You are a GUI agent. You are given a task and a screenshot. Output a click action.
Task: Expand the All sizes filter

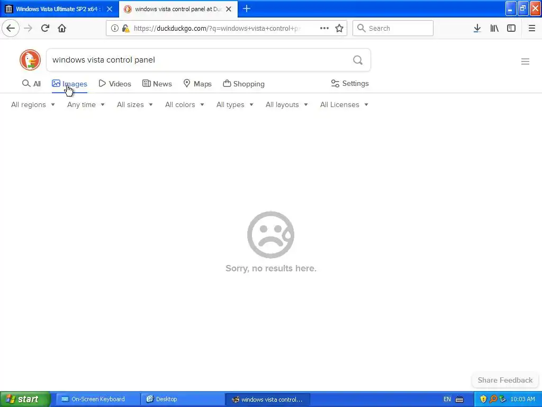[134, 104]
